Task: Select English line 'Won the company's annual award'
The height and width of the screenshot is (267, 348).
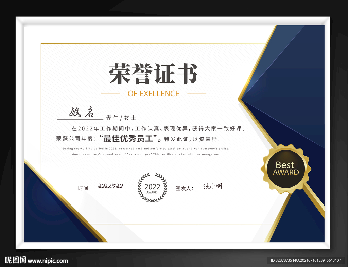Action: point(146,154)
